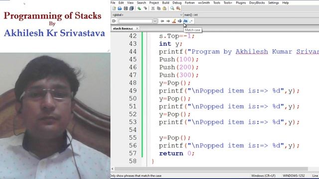319x179 pixels.
Task: Toggle the Match case search option
Action: click(x=185, y=21)
